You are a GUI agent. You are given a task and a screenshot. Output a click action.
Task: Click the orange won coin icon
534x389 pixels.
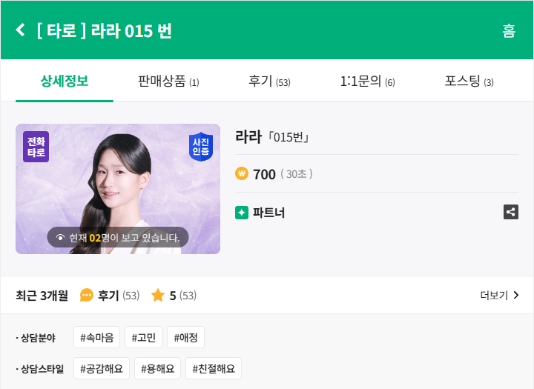[x=242, y=173]
